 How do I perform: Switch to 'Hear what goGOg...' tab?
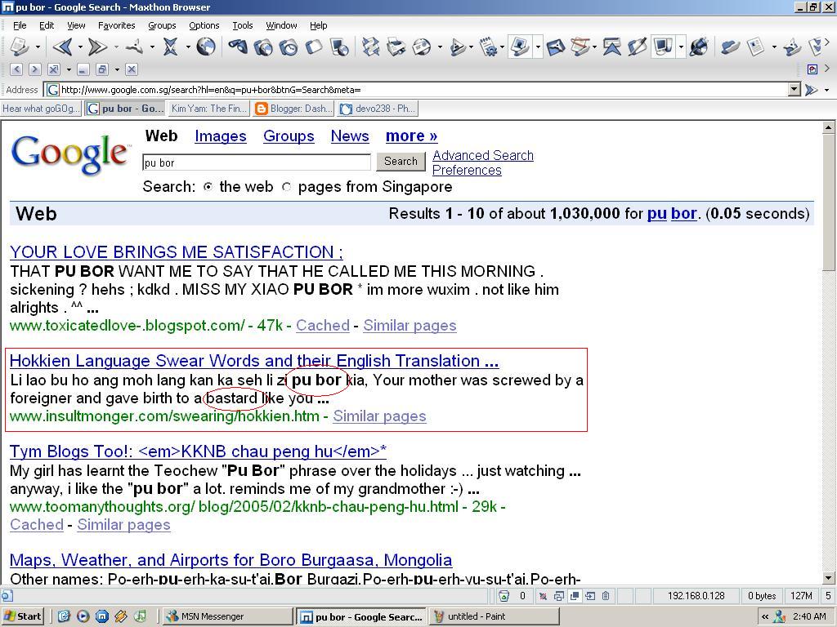tap(41, 109)
